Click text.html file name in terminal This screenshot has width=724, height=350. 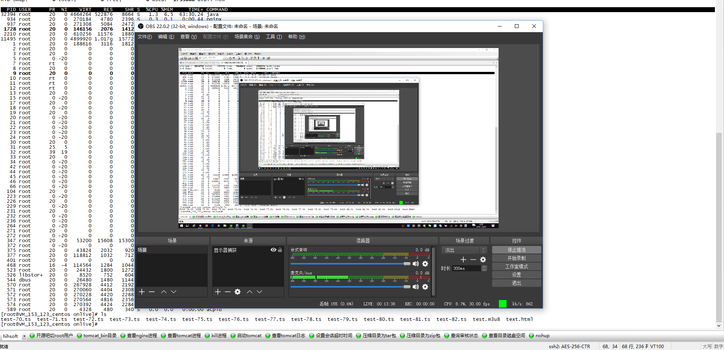519,319
